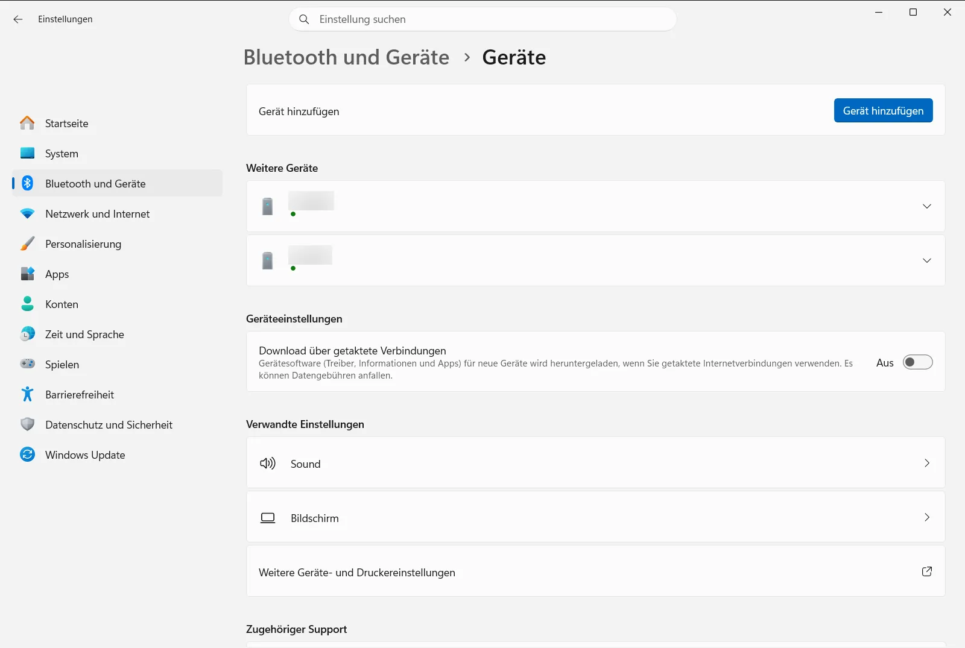Click the Windows Update refresh icon
The width and height of the screenshot is (965, 648).
pos(27,455)
